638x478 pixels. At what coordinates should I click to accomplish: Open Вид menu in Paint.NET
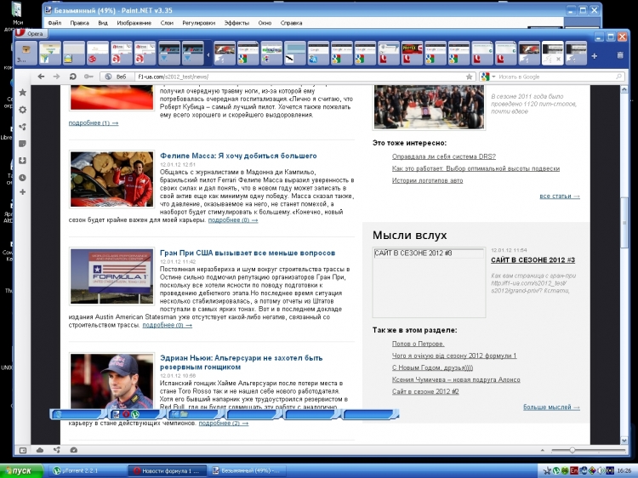103,23
